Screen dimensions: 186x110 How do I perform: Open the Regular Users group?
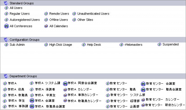pyautogui.click(x=20, y=14)
